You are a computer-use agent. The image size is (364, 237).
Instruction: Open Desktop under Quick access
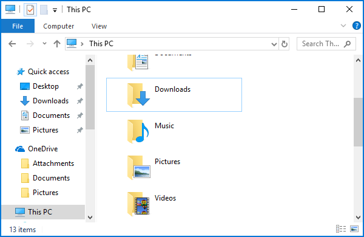click(45, 86)
